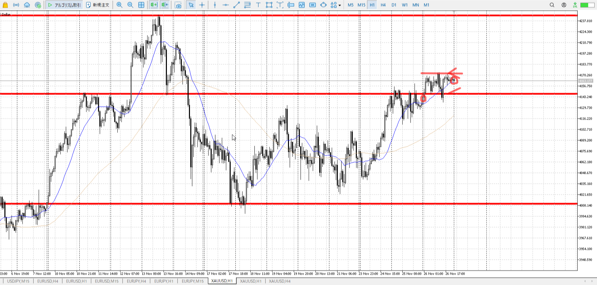The height and width of the screenshot is (285, 597).
Task: Open the EURUSD,H4 chart tab
Action: pos(47,281)
